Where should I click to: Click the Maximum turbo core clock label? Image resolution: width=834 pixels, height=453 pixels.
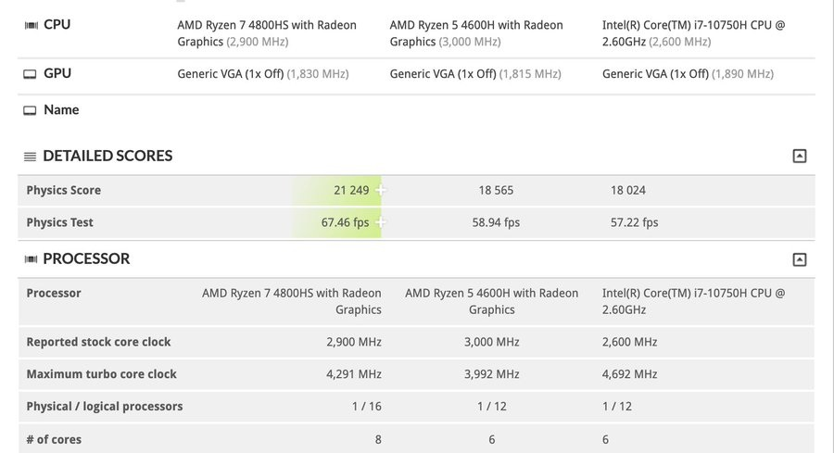[101, 374]
